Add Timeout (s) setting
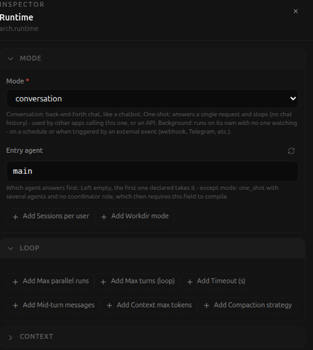Image resolution: width=313 pixels, height=350 pixels. (x=216, y=281)
